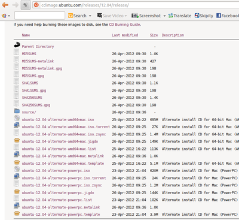The width and height of the screenshot is (239, 220).
Task: Click disc icon beside alternate-powerpc.iso
Action: tap(17, 169)
